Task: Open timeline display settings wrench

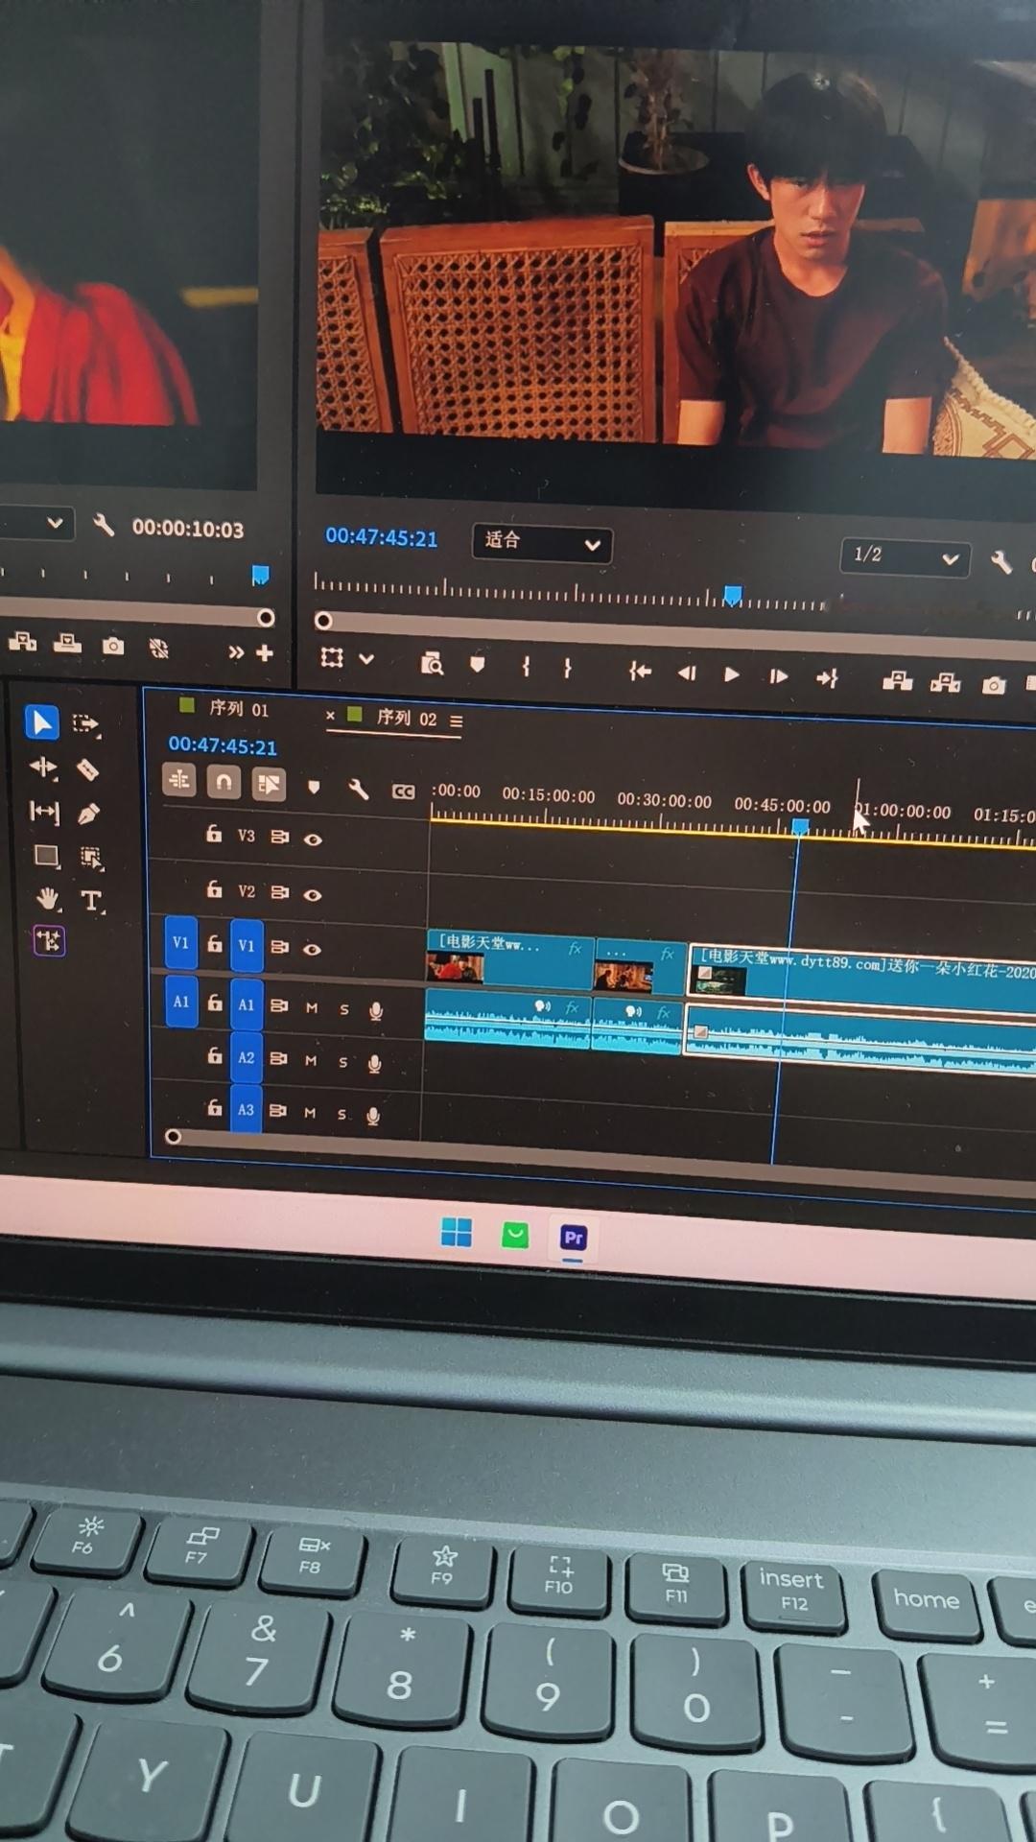Action: point(358,790)
